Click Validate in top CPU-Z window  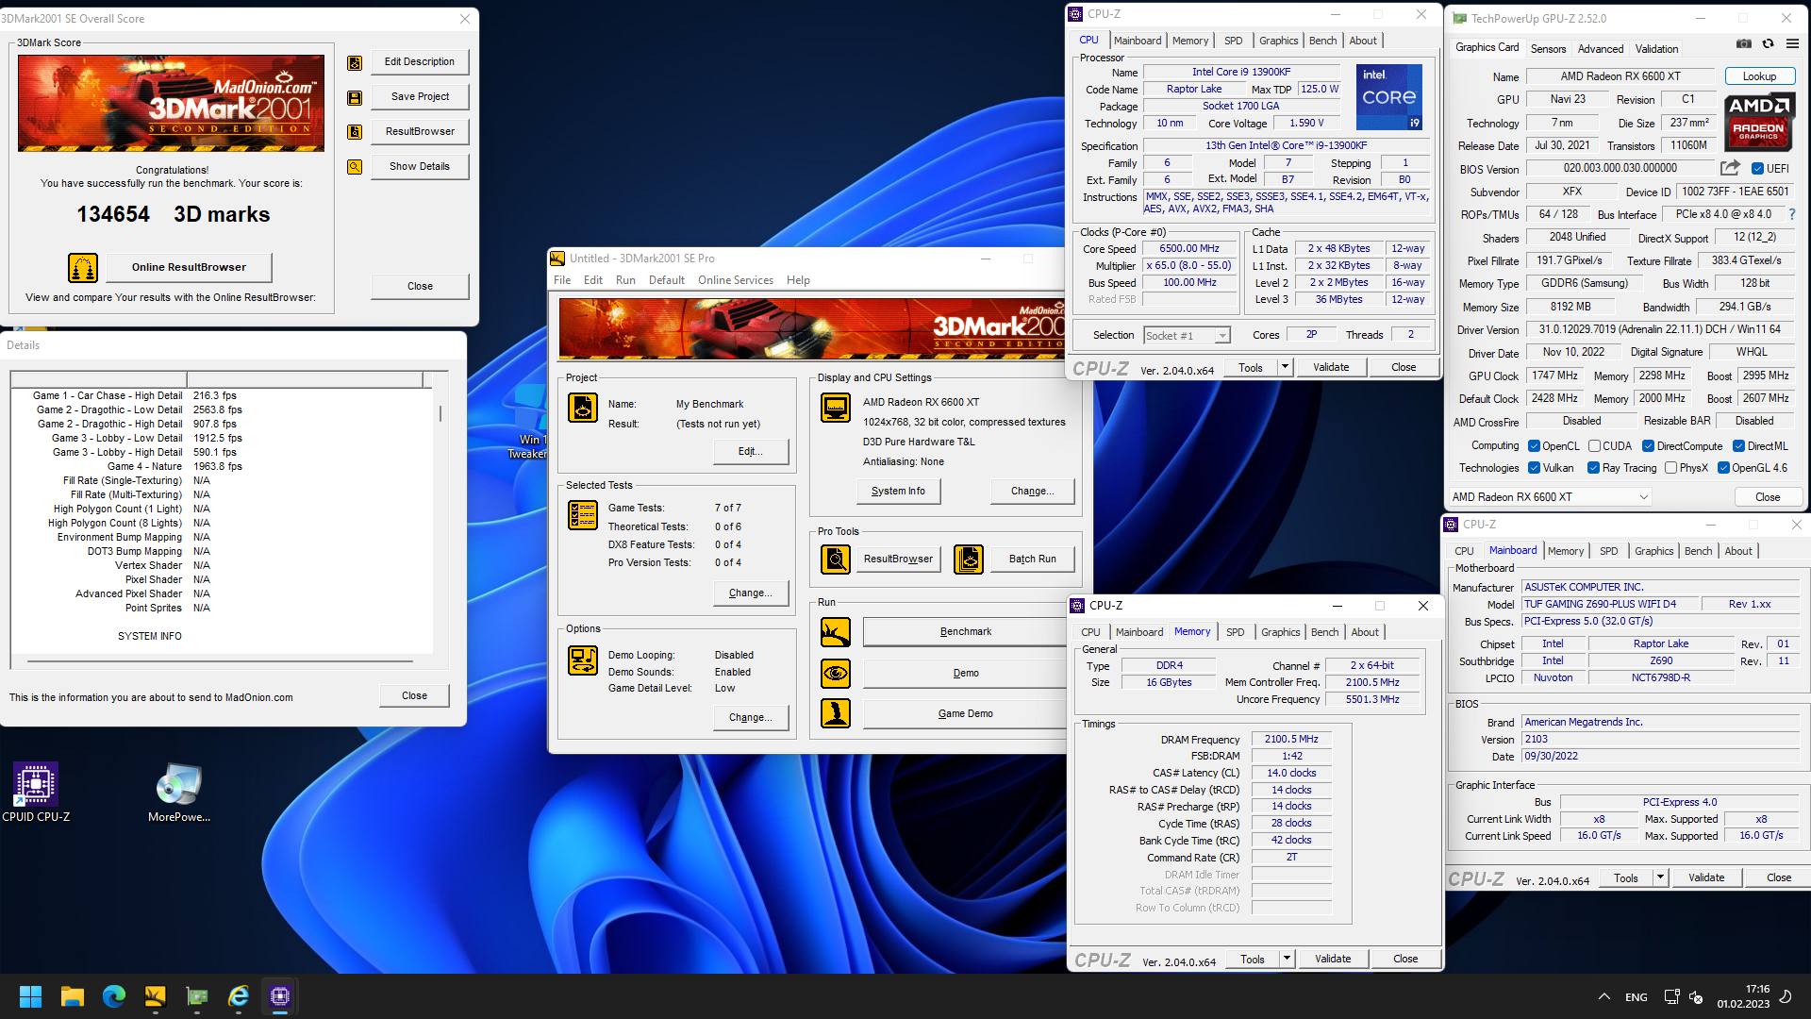click(x=1331, y=367)
